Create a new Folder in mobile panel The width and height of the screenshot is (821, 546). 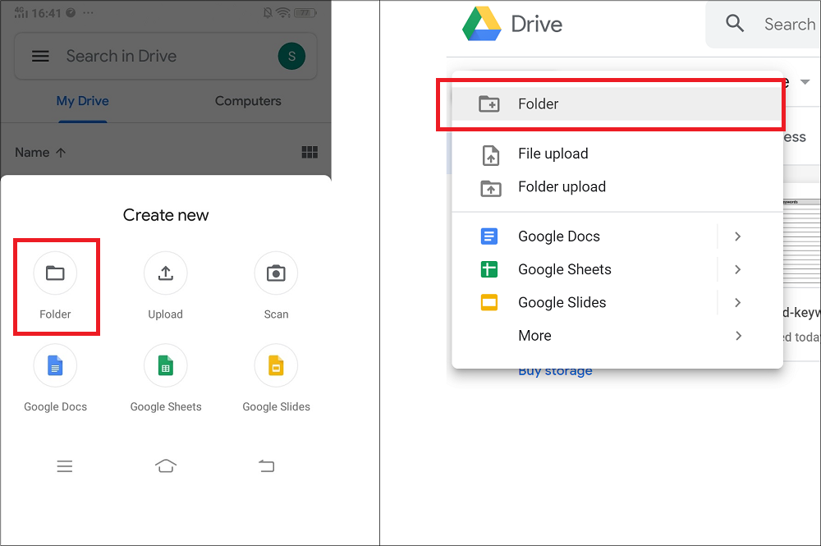click(x=55, y=286)
